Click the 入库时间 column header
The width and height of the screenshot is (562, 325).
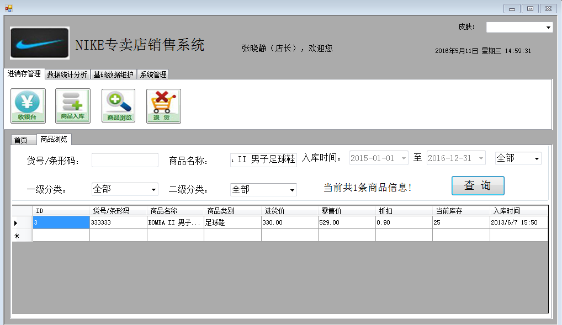click(519, 211)
